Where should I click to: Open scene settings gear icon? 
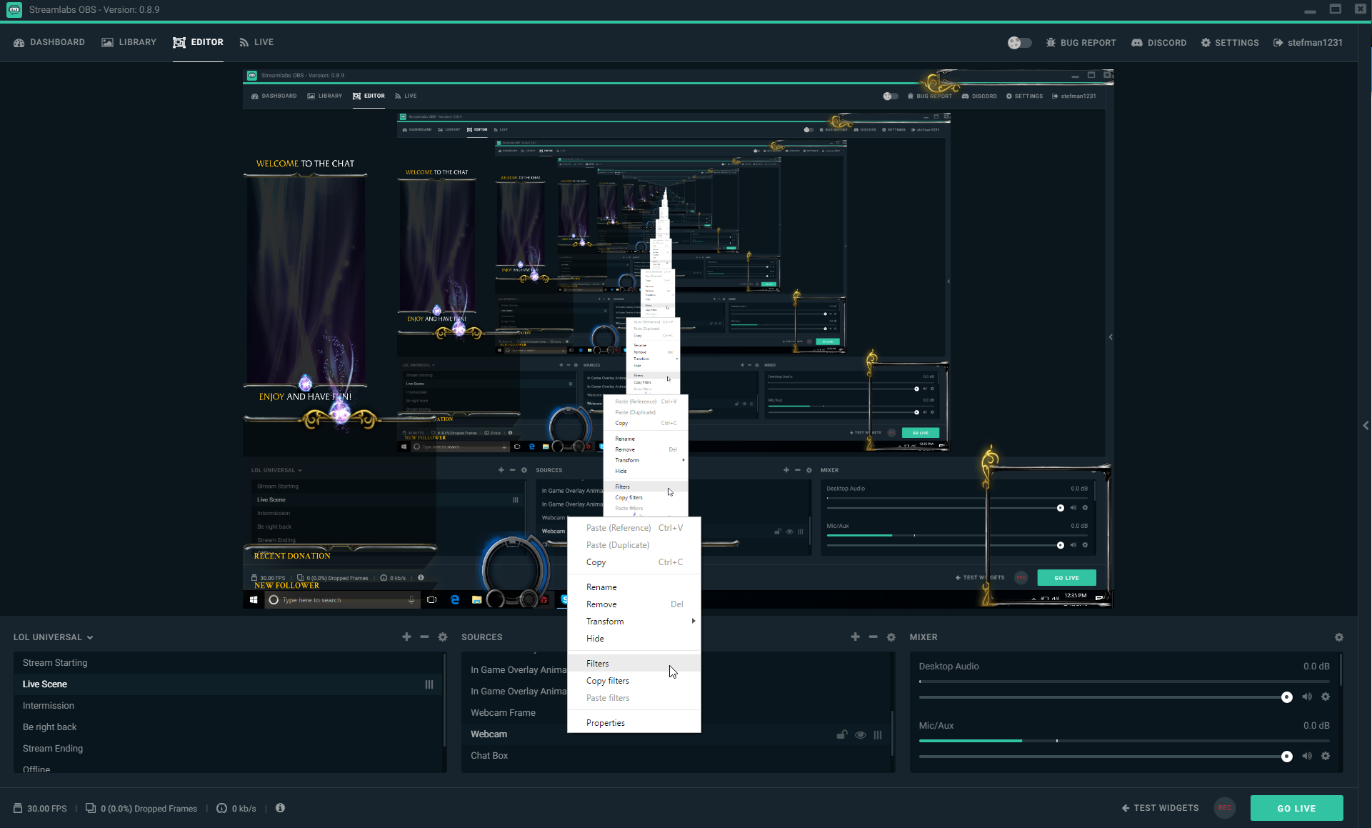[443, 637]
